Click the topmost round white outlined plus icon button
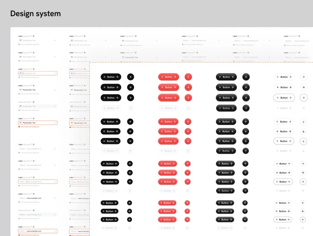313x236 pixels. [304, 77]
